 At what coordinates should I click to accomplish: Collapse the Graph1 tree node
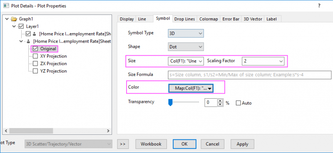pyautogui.click(x=7, y=19)
